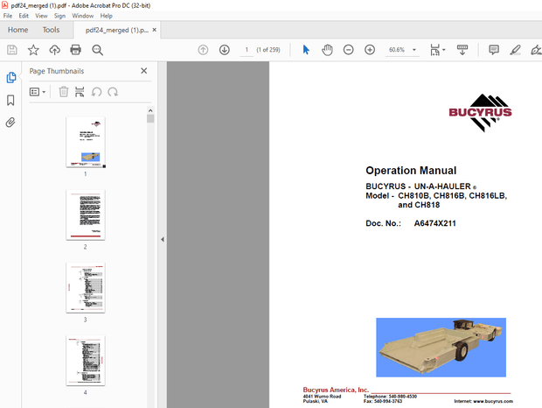Click the page number input field
542x408 pixels.
247,50
